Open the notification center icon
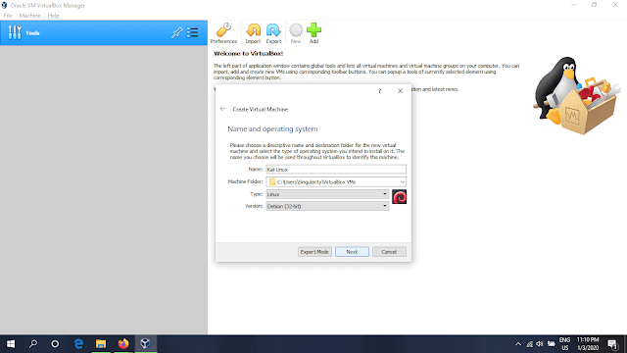The height and width of the screenshot is (353, 627). coord(612,344)
